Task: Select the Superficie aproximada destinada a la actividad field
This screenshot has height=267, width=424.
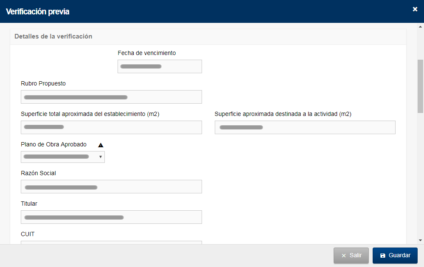Action: click(x=305, y=127)
